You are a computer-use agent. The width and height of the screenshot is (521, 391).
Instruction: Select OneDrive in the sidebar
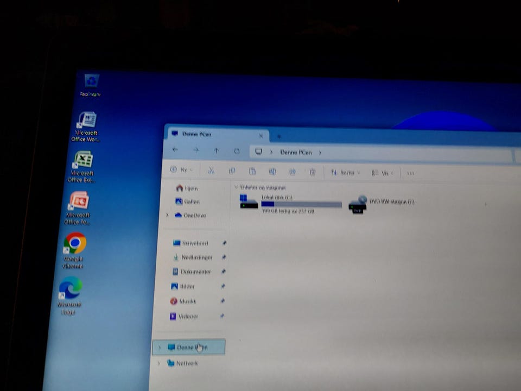point(190,215)
